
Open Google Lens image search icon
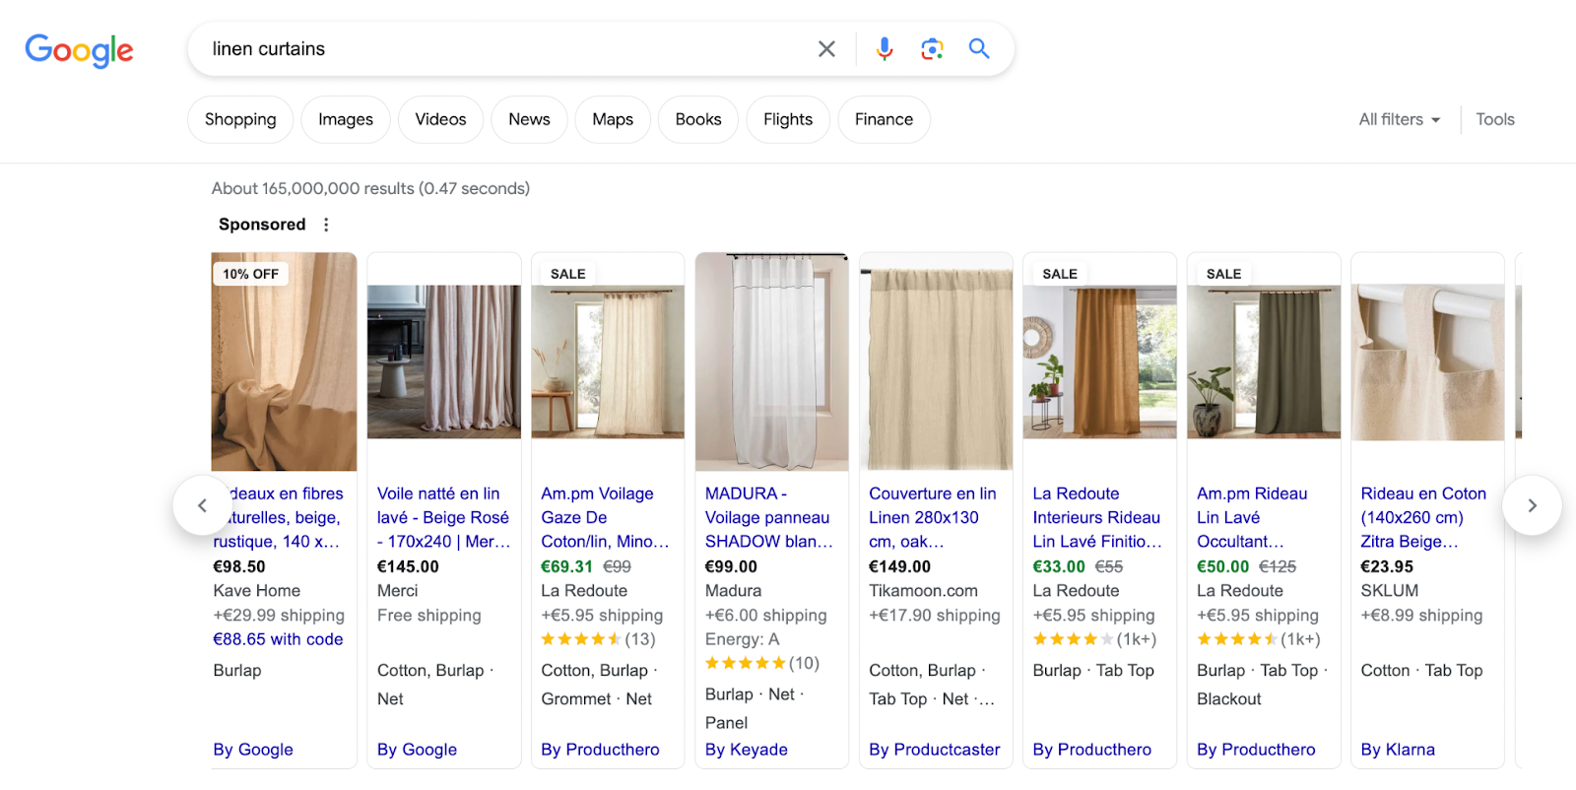click(x=932, y=49)
